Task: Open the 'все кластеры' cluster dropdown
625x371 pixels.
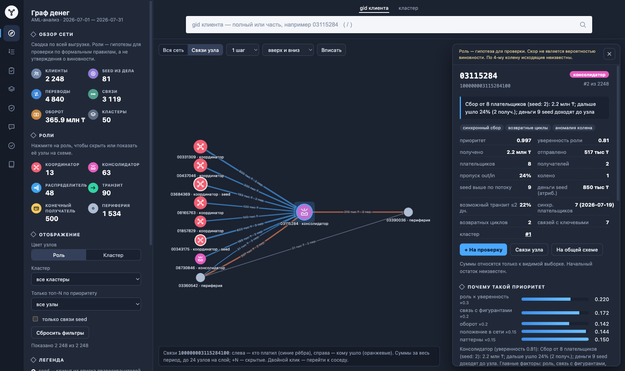Action: pyautogui.click(x=86, y=279)
